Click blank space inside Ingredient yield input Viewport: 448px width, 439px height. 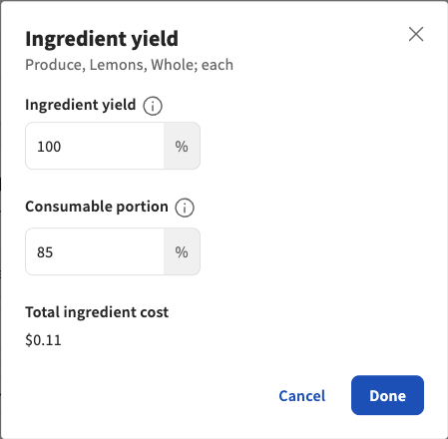point(113,146)
